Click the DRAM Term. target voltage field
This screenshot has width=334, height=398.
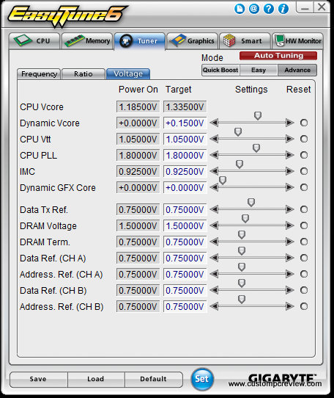(x=185, y=242)
